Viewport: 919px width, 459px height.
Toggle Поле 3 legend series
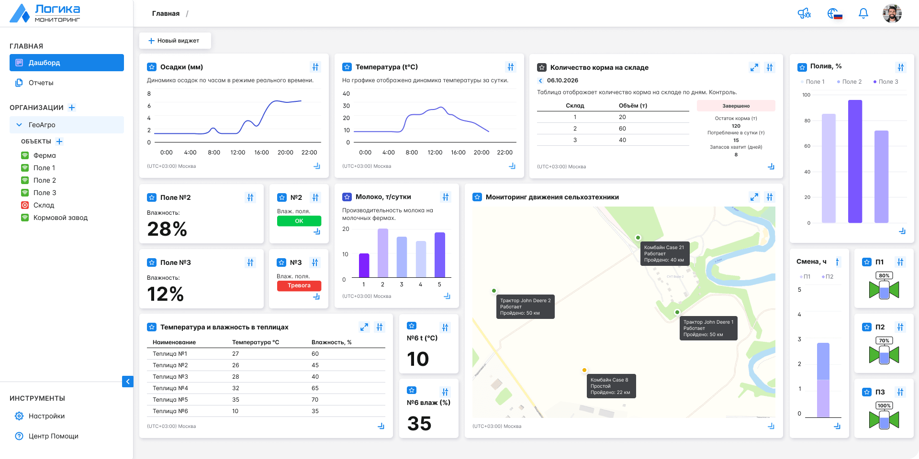[886, 82]
